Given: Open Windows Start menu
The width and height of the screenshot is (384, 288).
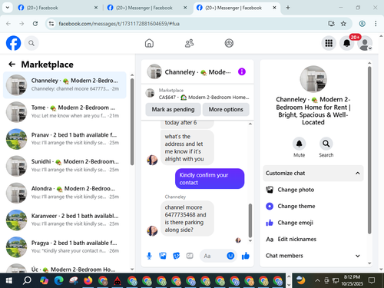Looking at the screenshot, I should [9, 280].
